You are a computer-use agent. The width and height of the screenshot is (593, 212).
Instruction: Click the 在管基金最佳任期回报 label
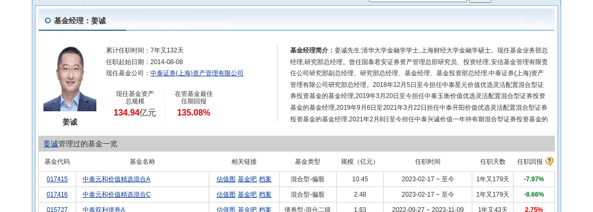pos(194,98)
